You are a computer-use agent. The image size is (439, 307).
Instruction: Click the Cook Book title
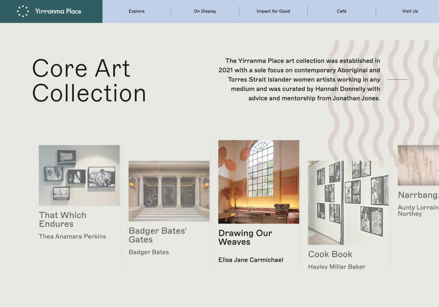pyautogui.click(x=330, y=254)
